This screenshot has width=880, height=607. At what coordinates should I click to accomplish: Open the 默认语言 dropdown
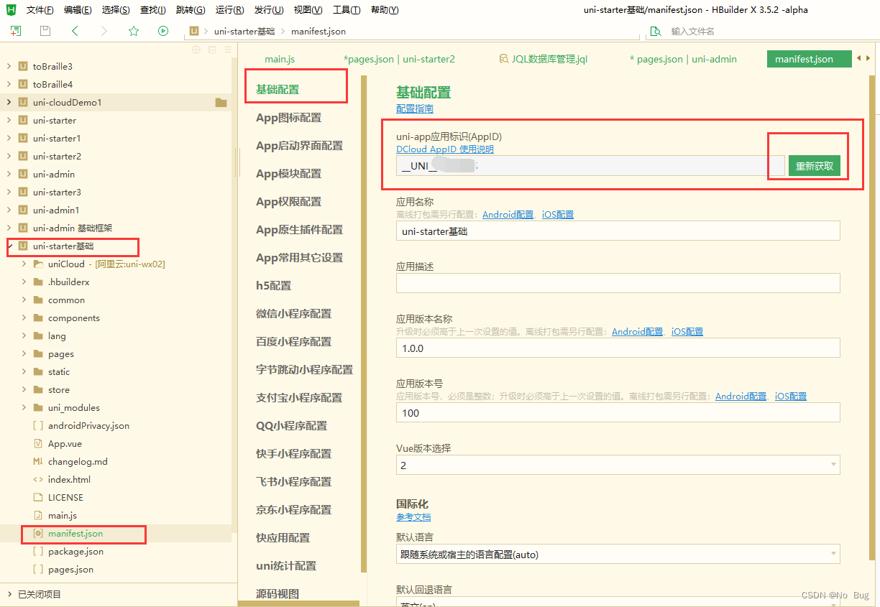coord(618,554)
